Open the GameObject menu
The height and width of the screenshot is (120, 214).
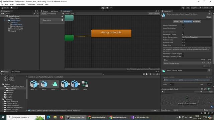point(20,4)
